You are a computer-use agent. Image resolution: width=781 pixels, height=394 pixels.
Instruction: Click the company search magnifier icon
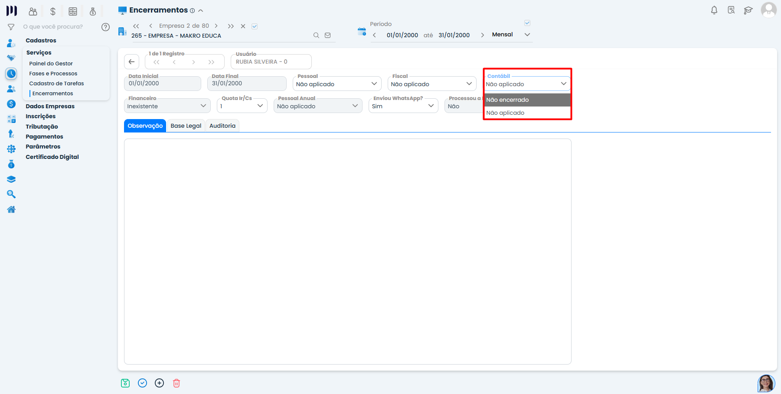coord(316,36)
